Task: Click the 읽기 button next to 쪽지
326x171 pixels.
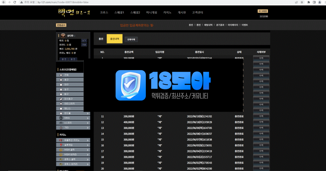Action: click(84, 41)
